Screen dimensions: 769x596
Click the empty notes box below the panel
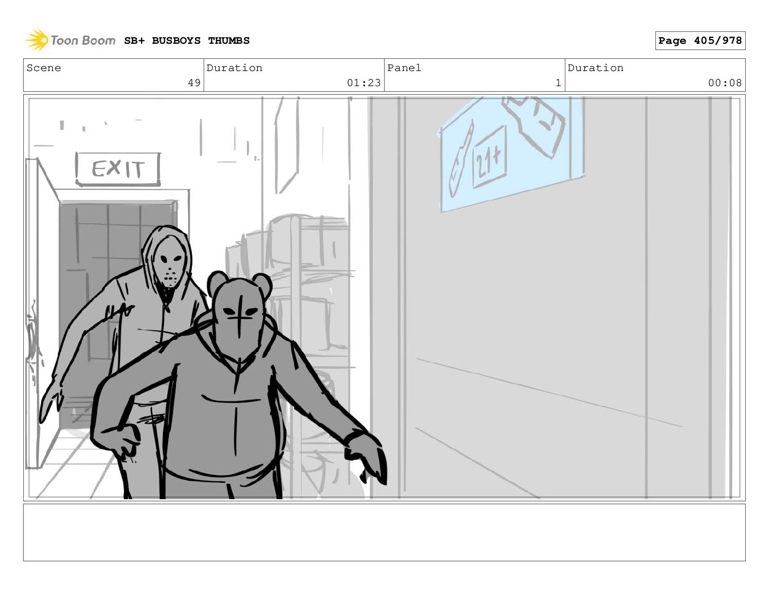(x=384, y=532)
